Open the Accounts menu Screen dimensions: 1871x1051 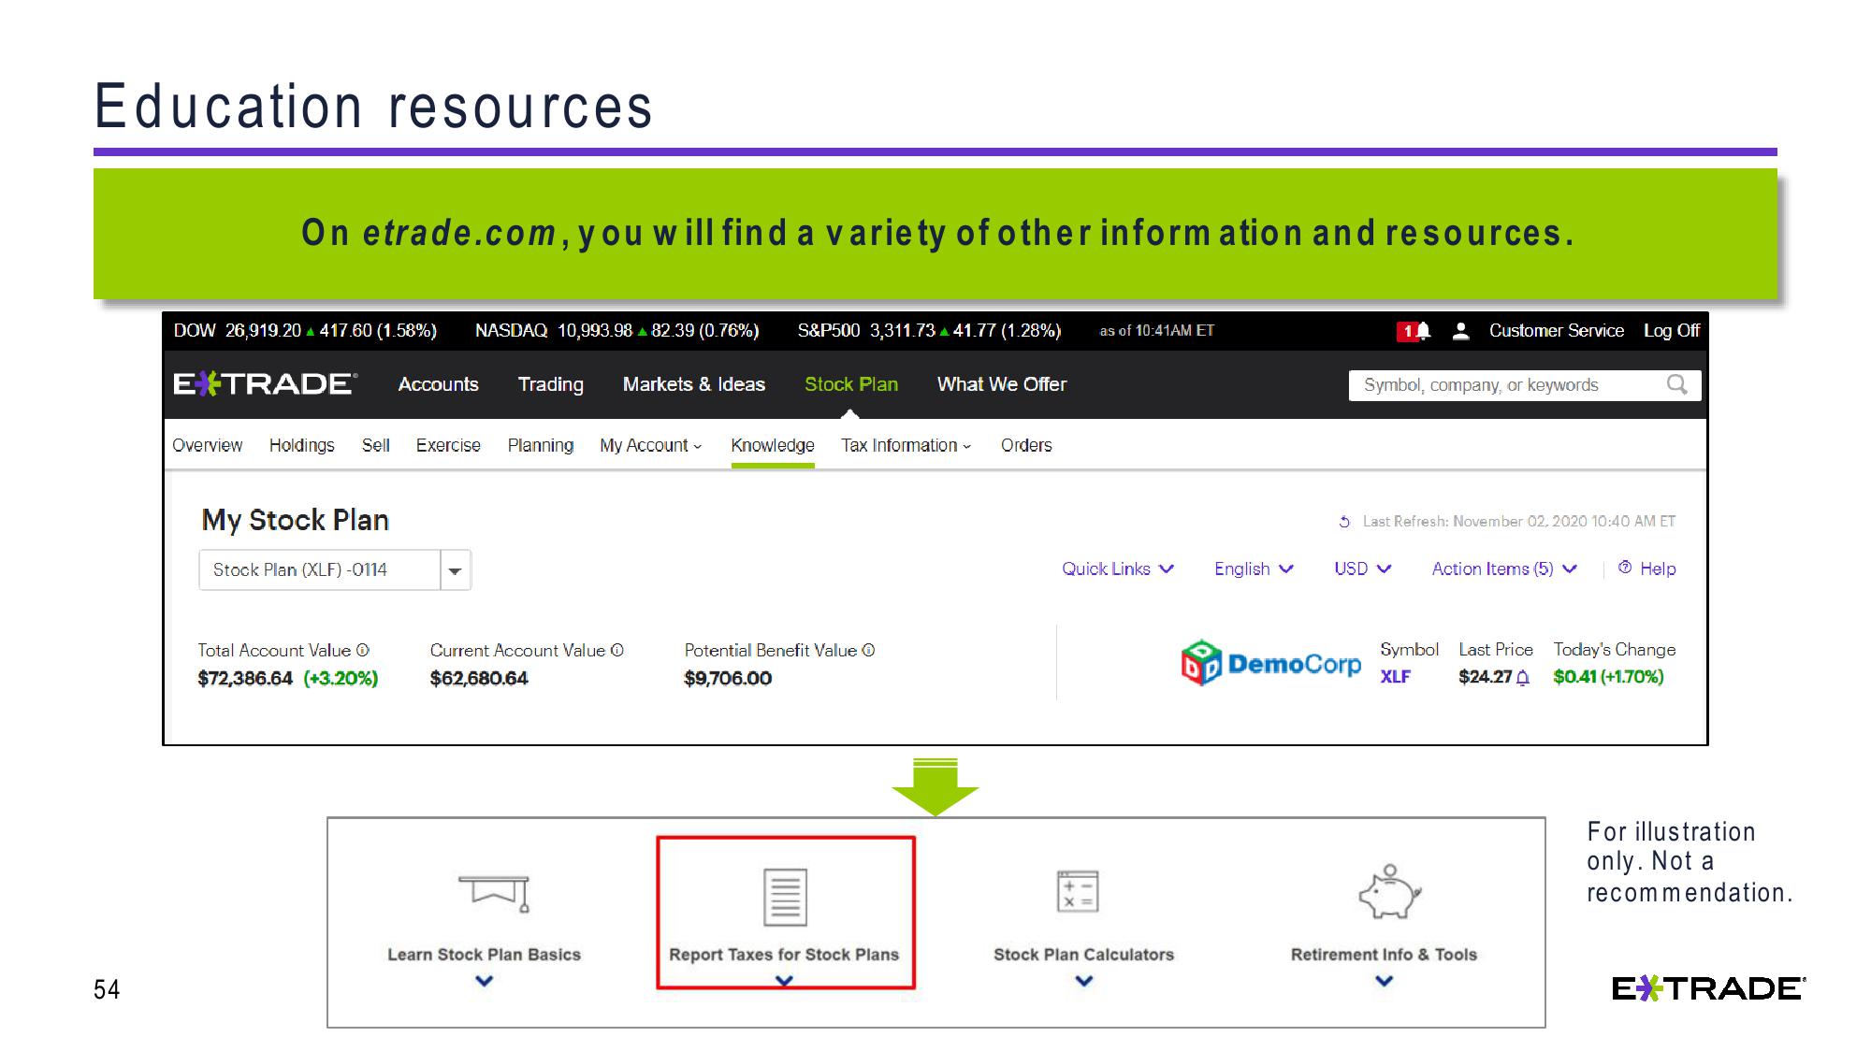[x=438, y=384]
